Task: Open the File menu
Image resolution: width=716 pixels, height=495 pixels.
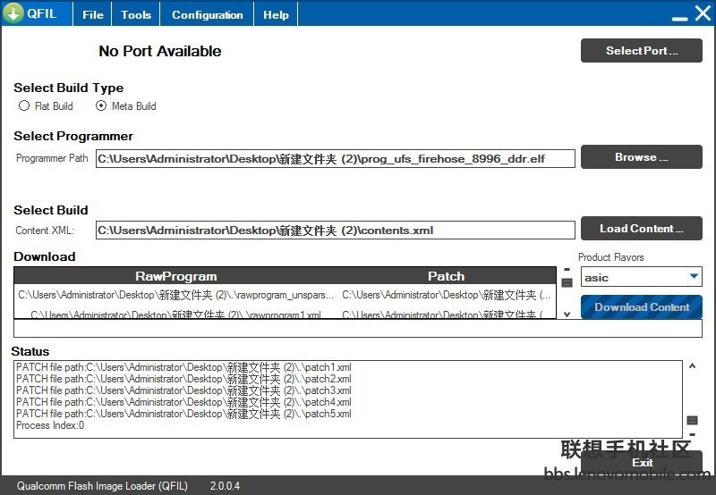Action: (x=93, y=14)
